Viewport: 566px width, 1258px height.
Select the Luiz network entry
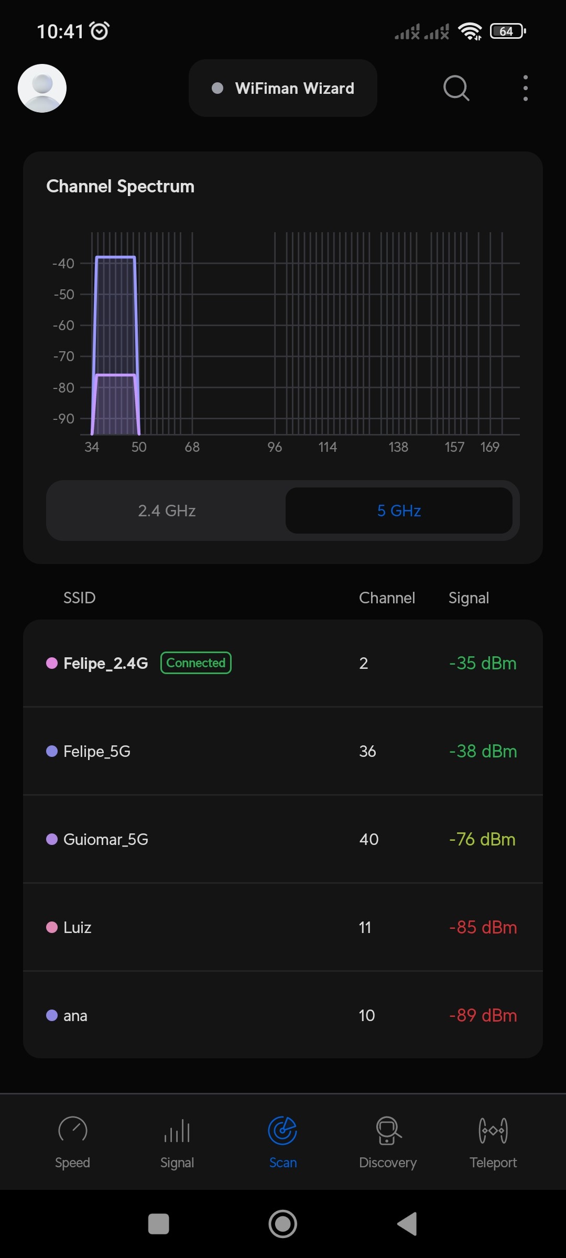283,927
